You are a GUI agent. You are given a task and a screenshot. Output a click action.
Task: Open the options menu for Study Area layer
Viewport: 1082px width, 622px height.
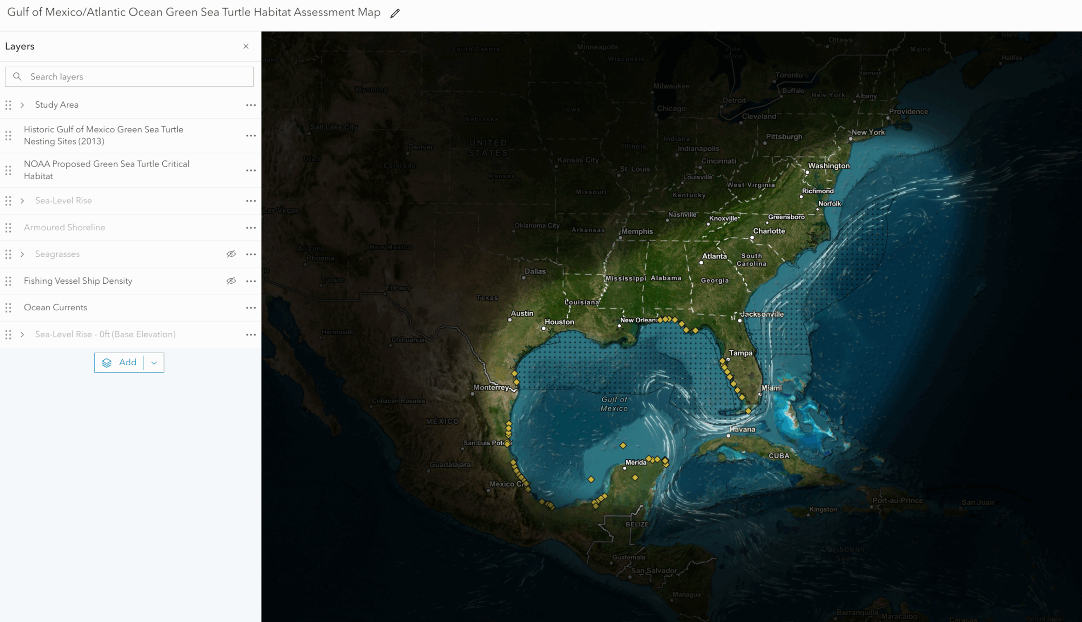pos(251,105)
